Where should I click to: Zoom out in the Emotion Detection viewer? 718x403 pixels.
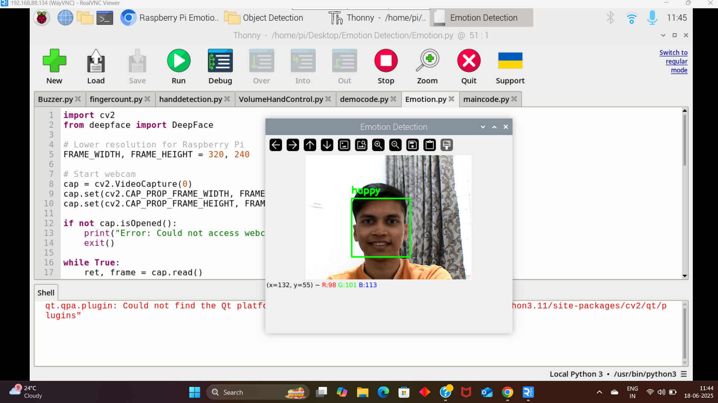click(x=395, y=145)
